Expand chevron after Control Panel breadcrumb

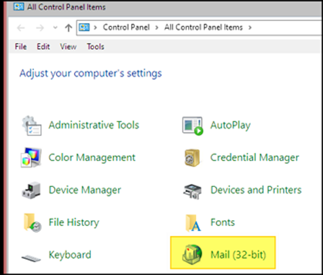[x=157, y=28]
